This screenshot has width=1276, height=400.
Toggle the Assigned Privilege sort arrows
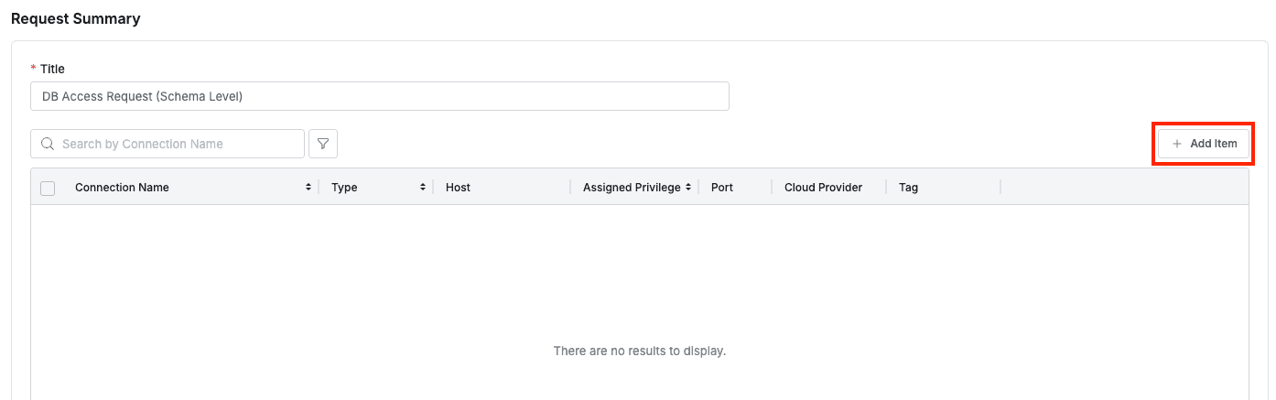tap(687, 187)
